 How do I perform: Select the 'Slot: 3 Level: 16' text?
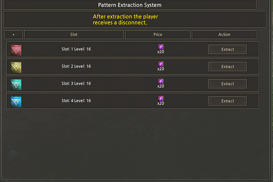point(76,83)
